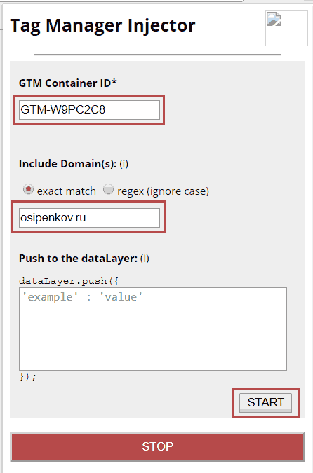This screenshot has width=313, height=473.
Task: Click the closing }); code text
Action: click(x=28, y=376)
